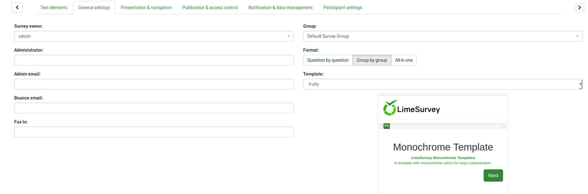The image size is (588, 194).
Task: Select All in one format
Action: tap(403, 60)
